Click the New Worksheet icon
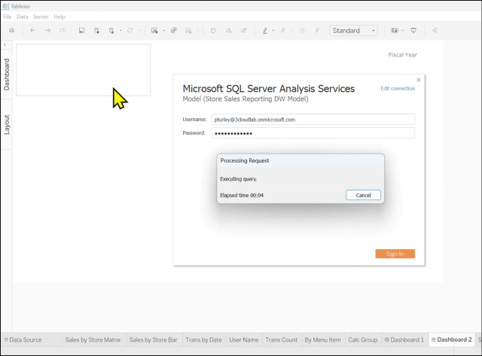This screenshot has width=482, height=356. pyautogui.click(x=154, y=30)
